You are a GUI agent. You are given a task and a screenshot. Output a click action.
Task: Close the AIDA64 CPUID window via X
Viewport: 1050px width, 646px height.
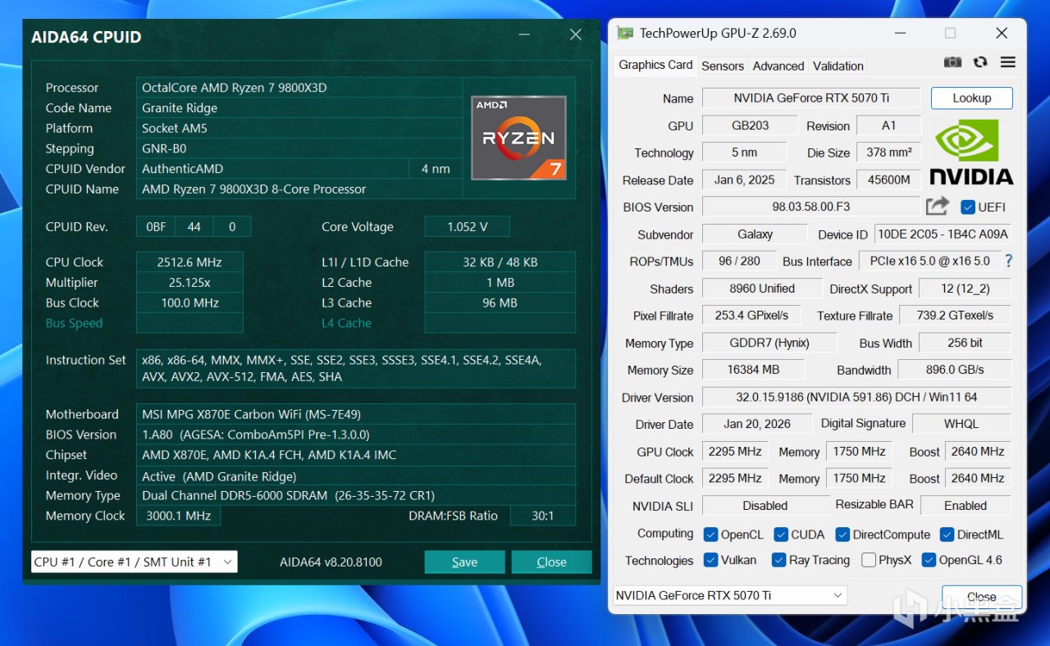[576, 34]
